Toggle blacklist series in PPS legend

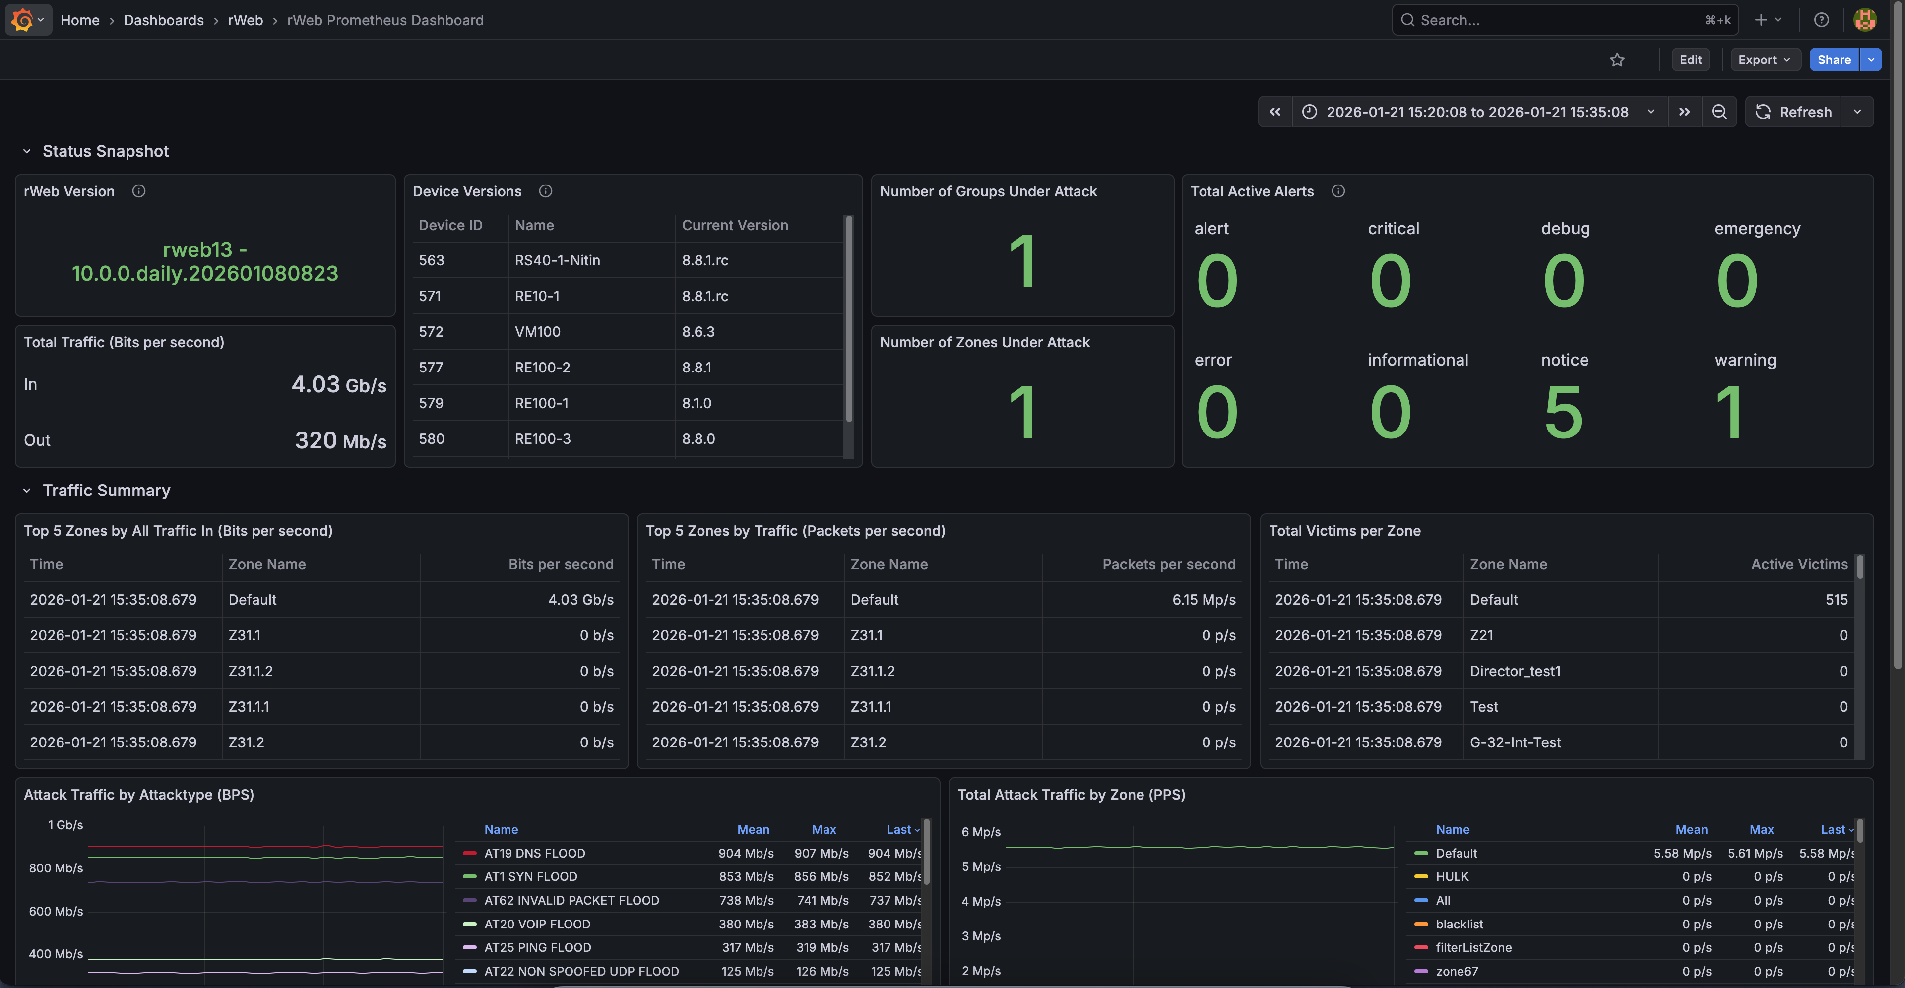(1459, 925)
